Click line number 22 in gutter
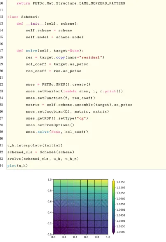 click(x=1, y=85)
